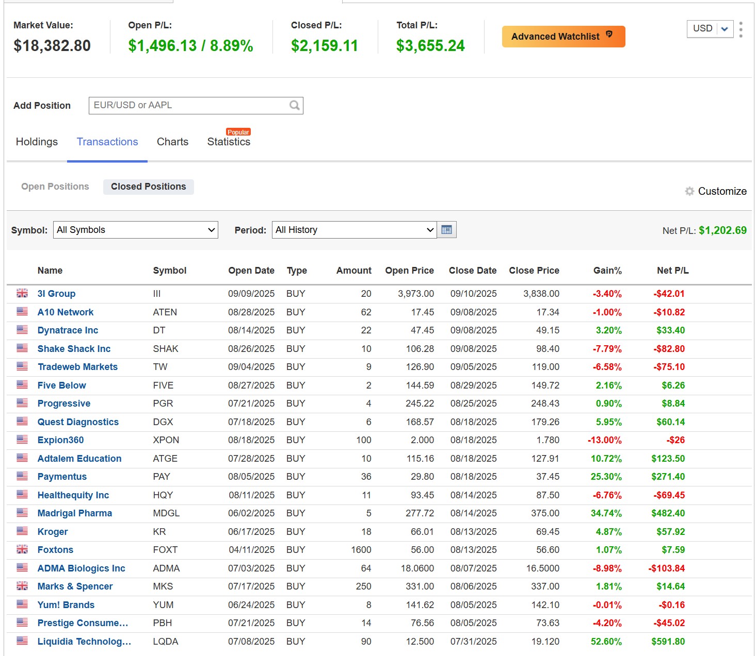Open the Charts tab
This screenshot has width=756, height=656.
[x=172, y=142]
